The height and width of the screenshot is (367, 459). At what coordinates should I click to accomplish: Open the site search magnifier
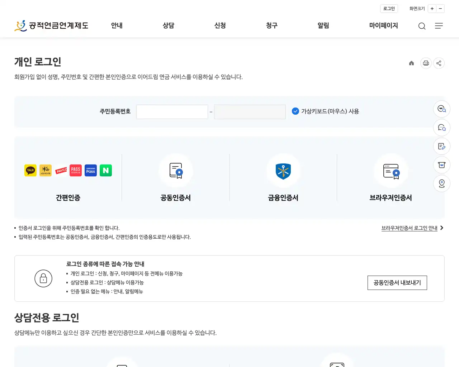[422, 26]
